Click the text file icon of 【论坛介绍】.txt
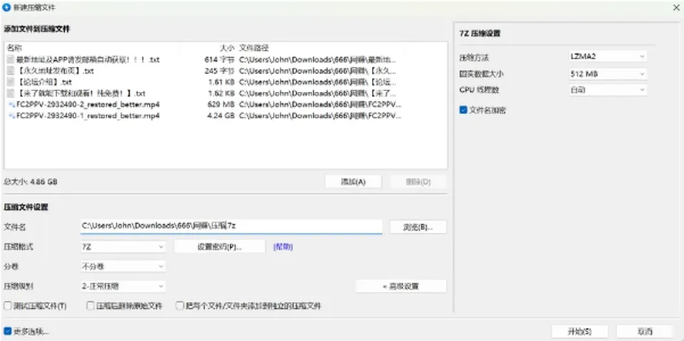 pos(11,82)
